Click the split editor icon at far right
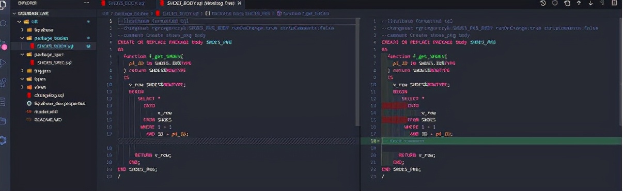Viewport: 623px width, 191px height. 615,3
